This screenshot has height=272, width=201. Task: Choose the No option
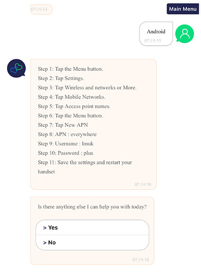pos(92,243)
